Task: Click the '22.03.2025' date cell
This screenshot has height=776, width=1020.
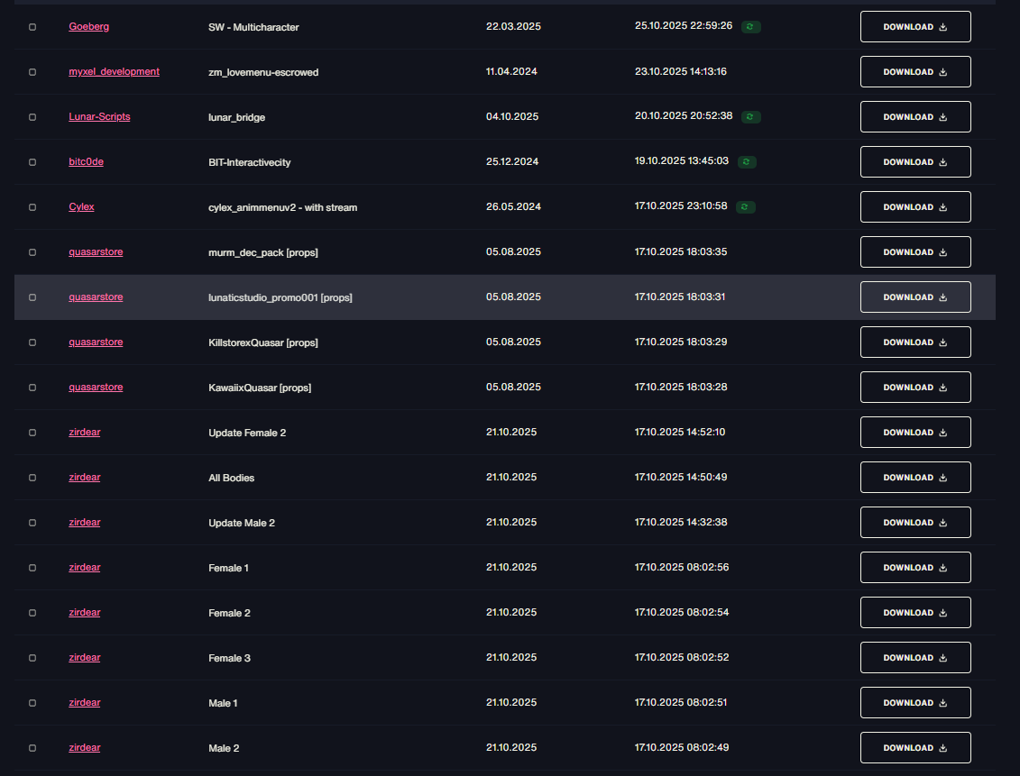Action: tap(513, 26)
